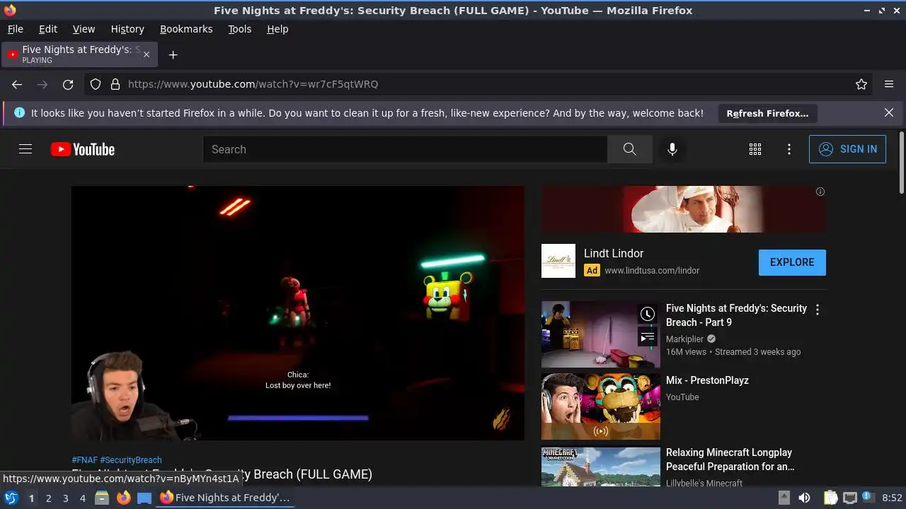Search with your voice microphone icon
Viewport: 906px width, 509px height.
672,149
